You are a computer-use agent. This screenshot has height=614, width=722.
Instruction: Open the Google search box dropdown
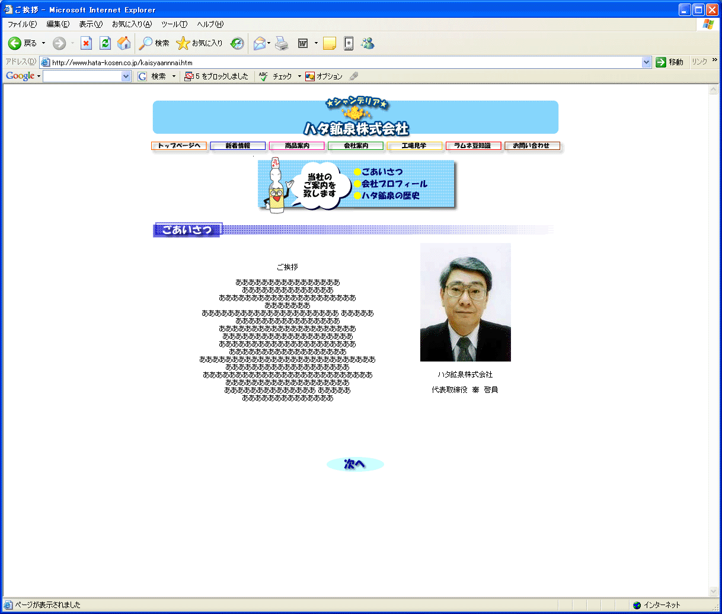(126, 76)
